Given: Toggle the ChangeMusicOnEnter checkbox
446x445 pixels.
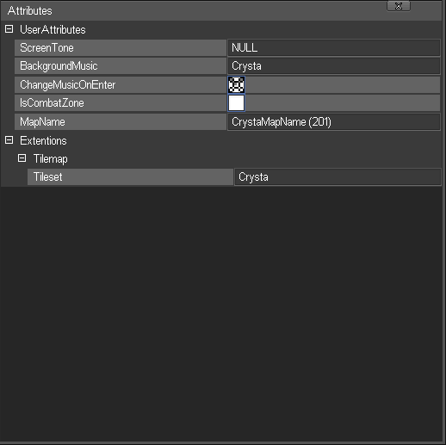Looking at the screenshot, I should coord(236,84).
